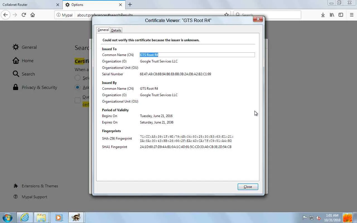
Task: Click GTS Root R4 under Issued By
Action: (149, 89)
